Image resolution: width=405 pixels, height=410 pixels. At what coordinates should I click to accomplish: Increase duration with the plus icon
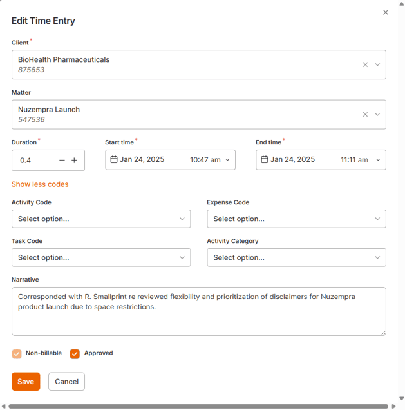[74, 161]
